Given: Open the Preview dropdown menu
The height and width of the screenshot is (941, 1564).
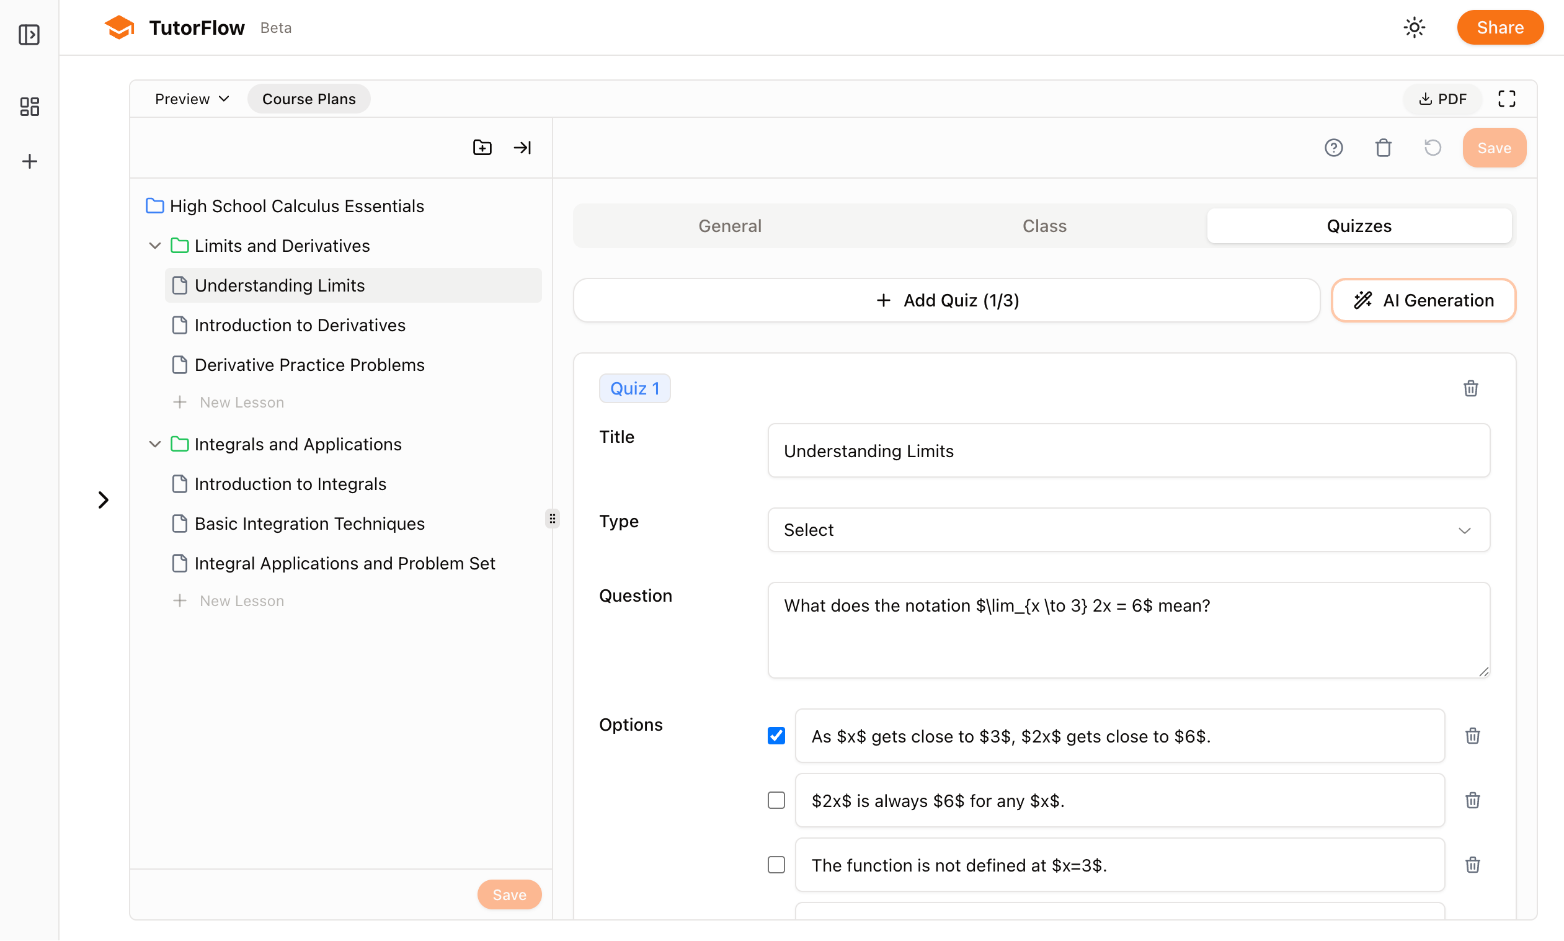Looking at the screenshot, I should point(191,99).
